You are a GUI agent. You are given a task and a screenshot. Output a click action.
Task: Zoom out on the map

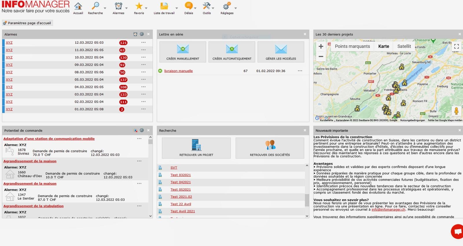321,56
